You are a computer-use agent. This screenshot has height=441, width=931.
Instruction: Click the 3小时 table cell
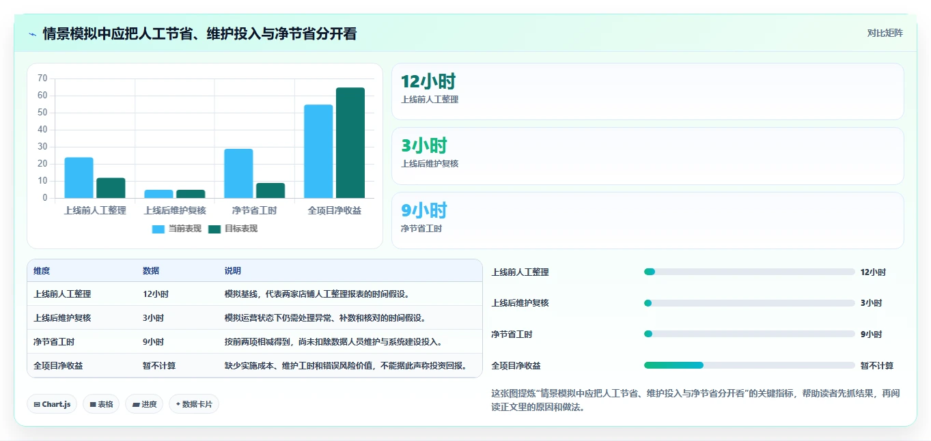click(153, 318)
